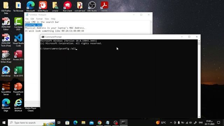Open Google Chrome from taskbar
The image size is (224, 126).
(99, 122)
